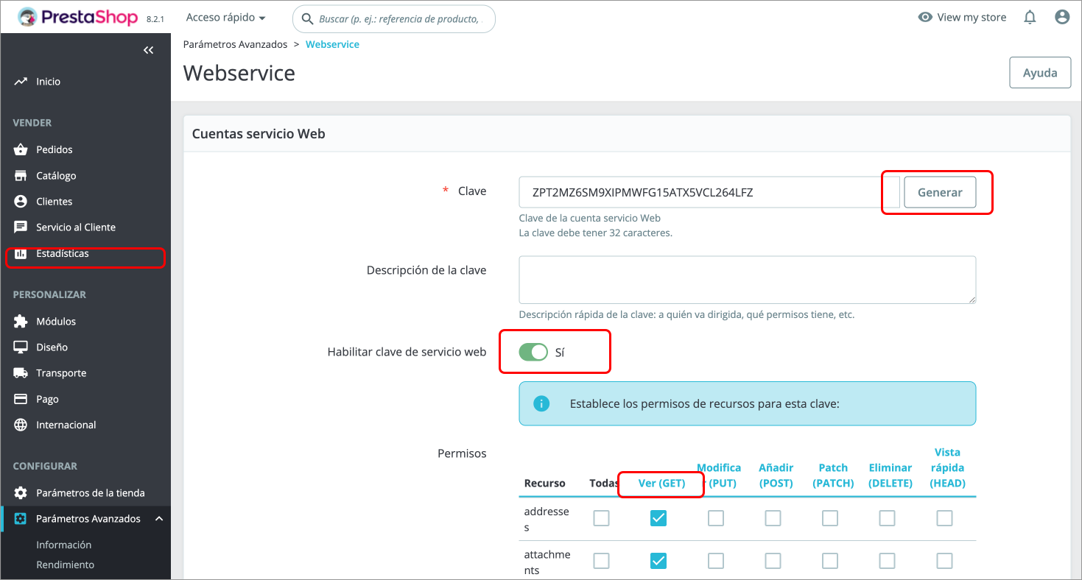The image size is (1082, 580).
Task: Open the Información menu item
Action: [63, 545]
